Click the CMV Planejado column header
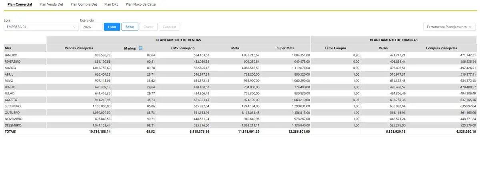This screenshot has width=480, height=176. pyautogui.click(x=183, y=48)
